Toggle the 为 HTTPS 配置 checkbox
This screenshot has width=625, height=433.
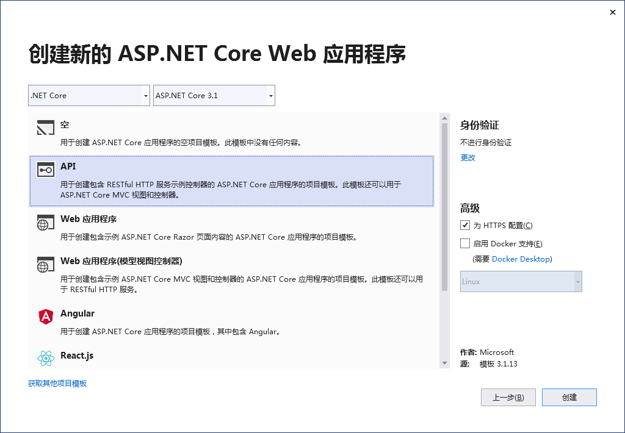464,225
